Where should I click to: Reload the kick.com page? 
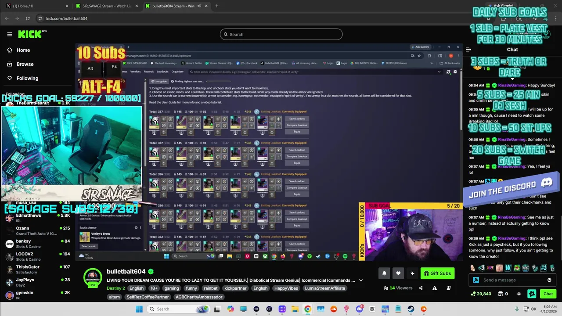[x=28, y=18]
